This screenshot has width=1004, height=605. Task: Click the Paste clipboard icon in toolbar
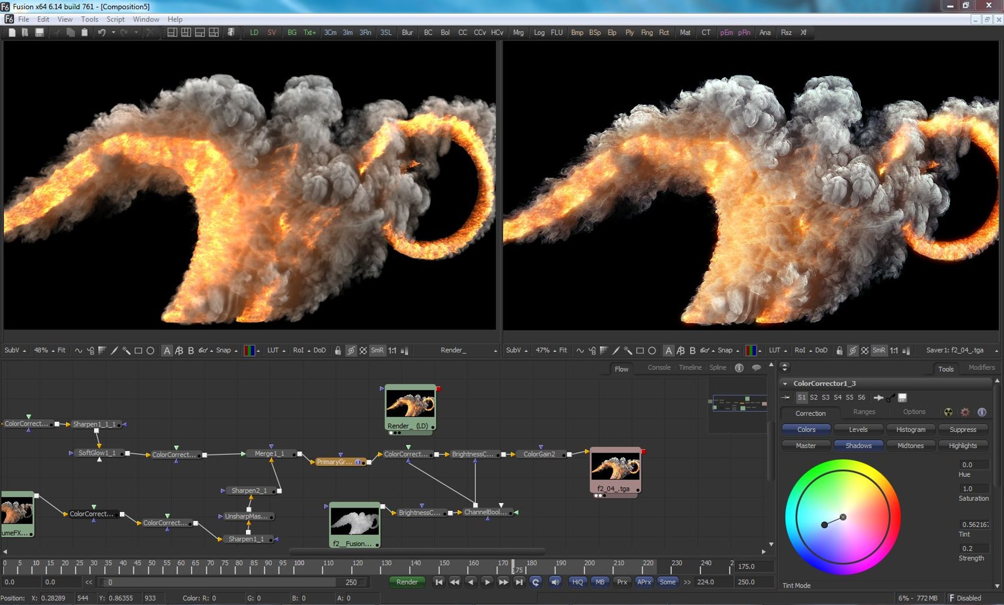tap(85, 32)
